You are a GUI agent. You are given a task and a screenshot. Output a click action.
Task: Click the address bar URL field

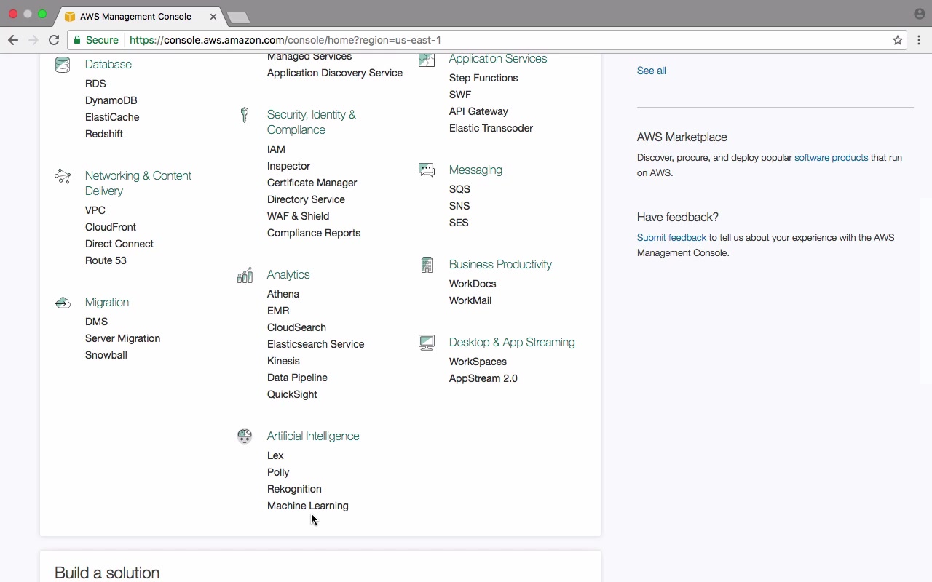pos(437,40)
